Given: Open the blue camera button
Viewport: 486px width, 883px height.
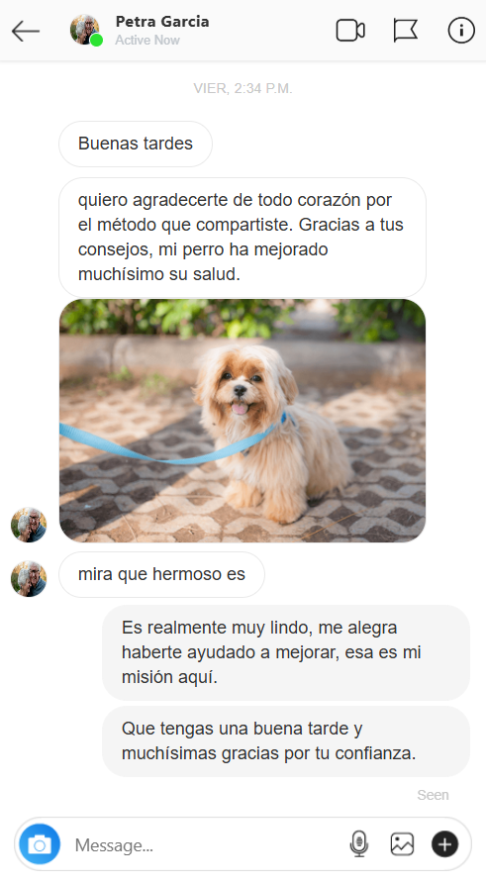Looking at the screenshot, I should tap(40, 844).
